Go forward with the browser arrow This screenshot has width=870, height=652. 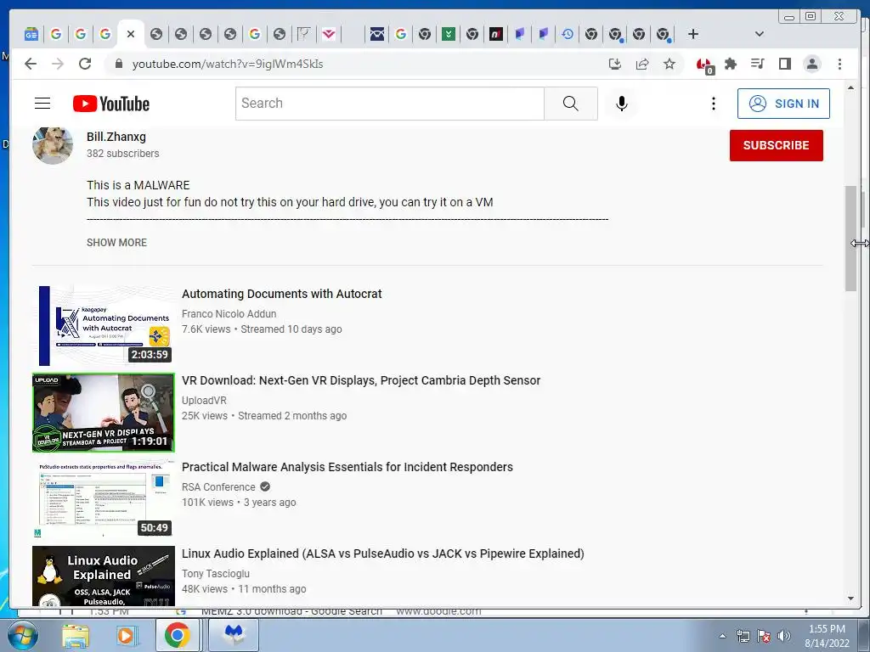click(x=58, y=64)
